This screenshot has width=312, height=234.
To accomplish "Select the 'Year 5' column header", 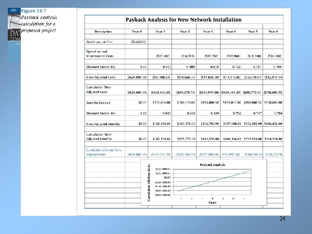I will (253, 32).
